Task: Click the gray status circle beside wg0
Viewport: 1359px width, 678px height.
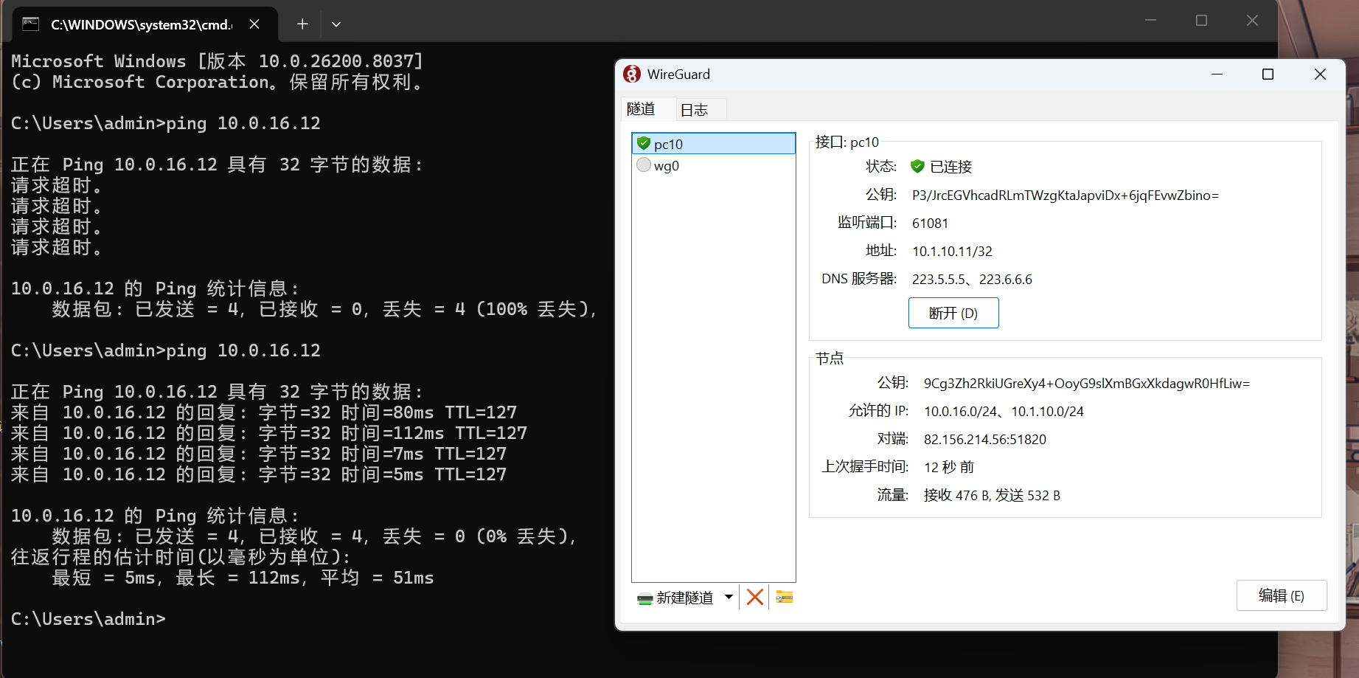Action: click(644, 165)
